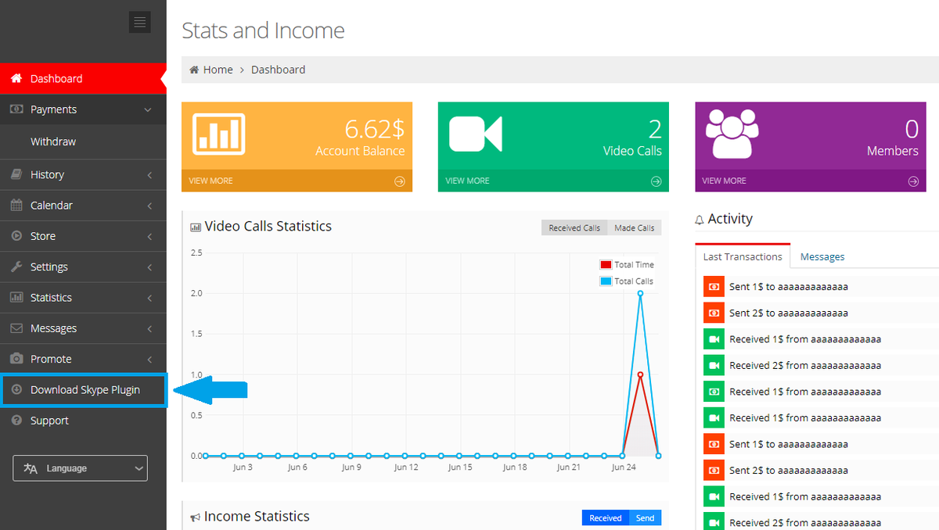Click the blue Total Calls color swatch
The image size is (939, 530).
606,281
